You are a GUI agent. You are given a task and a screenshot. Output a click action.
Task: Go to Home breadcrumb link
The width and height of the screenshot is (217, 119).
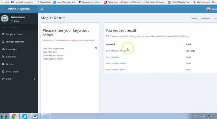point(194,18)
